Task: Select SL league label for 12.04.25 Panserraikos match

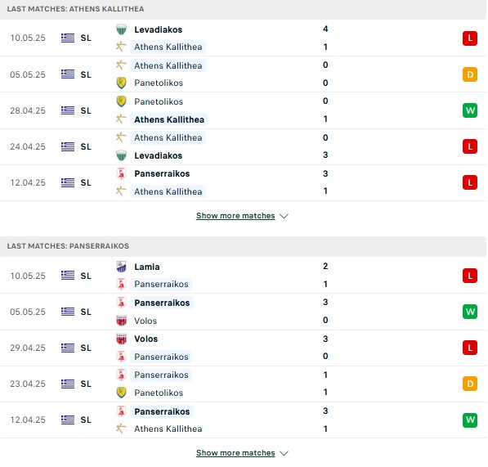Action: tap(86, 420)
